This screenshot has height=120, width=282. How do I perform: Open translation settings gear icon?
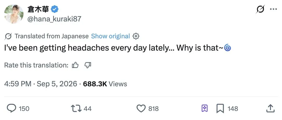[x=136, y=36]
